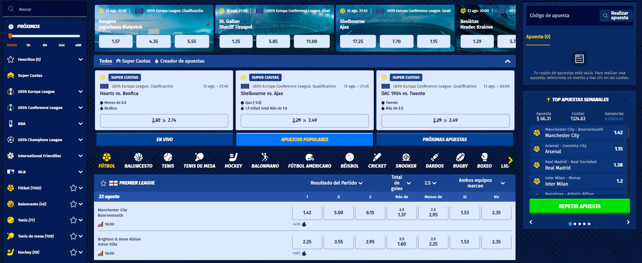
Task: Open +476 more markets link
Action: pyautogui.click(x=296, y=224)
